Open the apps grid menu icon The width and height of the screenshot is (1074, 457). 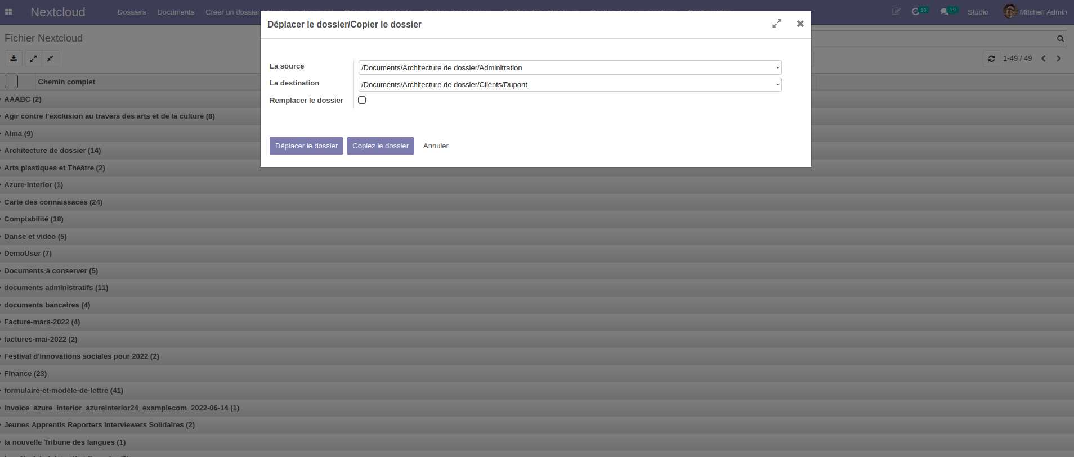click(8, 12)
